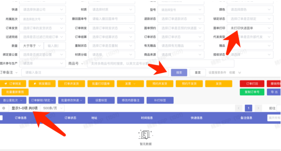Open the 首公里批次 dropdown button
281x151 pixels.
coord(13,100)
